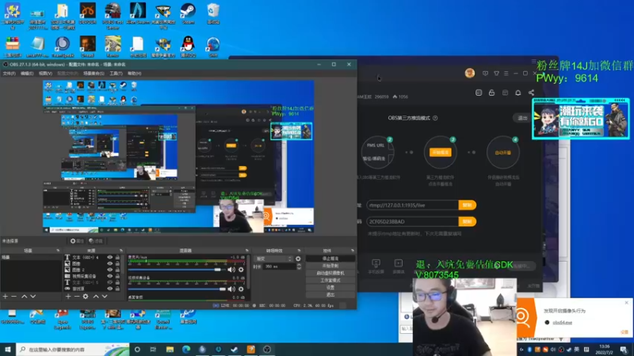Viewport: 634px width, 356px height.
Task: Copy the 2CF05D23BBAD stream key
Action: [x=467, y=222]
